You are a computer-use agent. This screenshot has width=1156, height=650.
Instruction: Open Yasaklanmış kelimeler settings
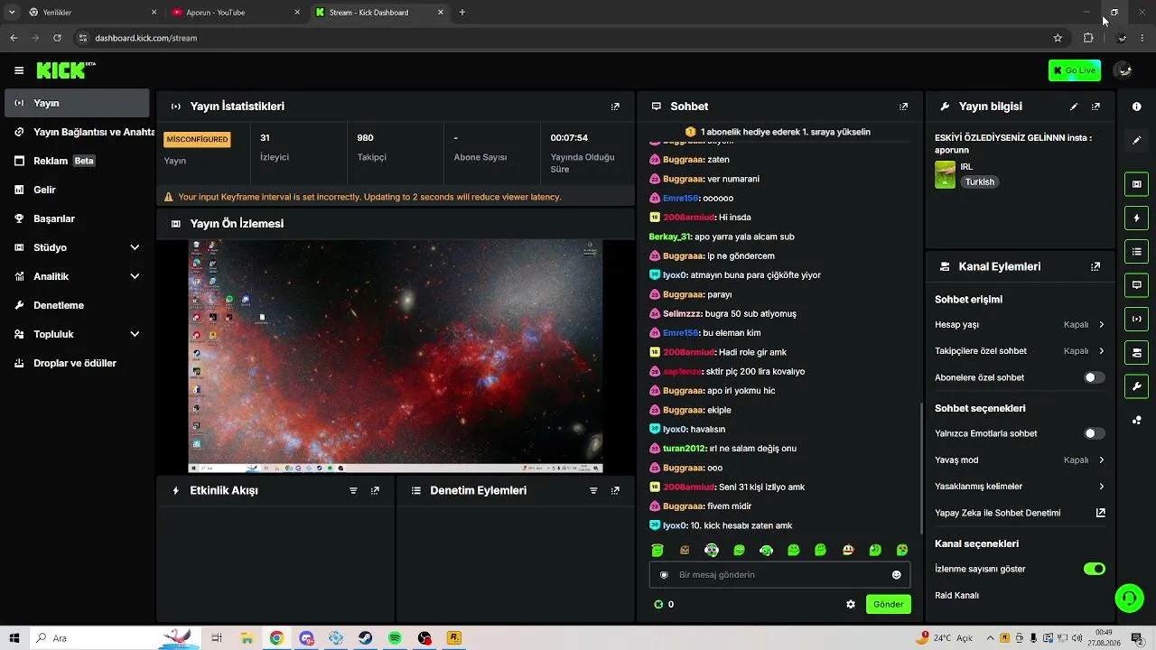pyautogui.click(x=1020, y=486)
